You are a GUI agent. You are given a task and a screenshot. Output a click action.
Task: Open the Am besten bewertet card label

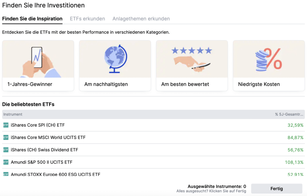click(185, 84)
